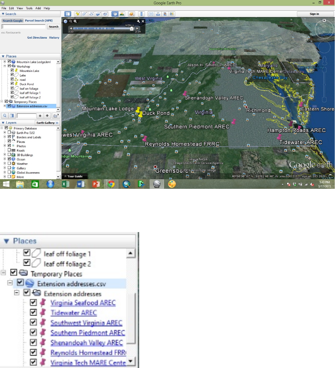Uncheck the Duck Pond checkbox

tap(12, 83)
